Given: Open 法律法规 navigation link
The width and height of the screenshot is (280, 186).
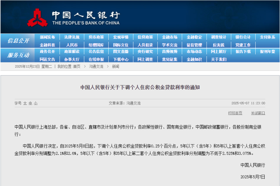Looking at the screenshot, I should 72,37.
